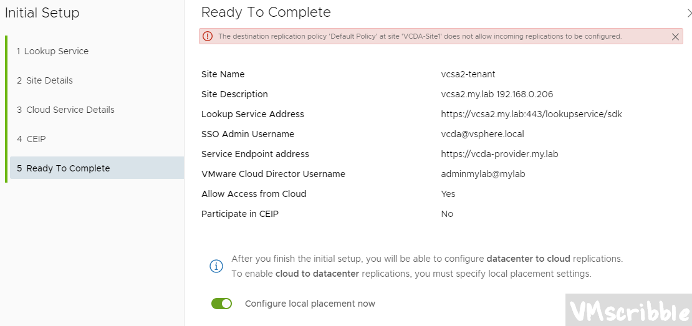Click the vcda@vsphere.local username value
The height and width of the screenshot is (326, 692).
pos(482,134)
